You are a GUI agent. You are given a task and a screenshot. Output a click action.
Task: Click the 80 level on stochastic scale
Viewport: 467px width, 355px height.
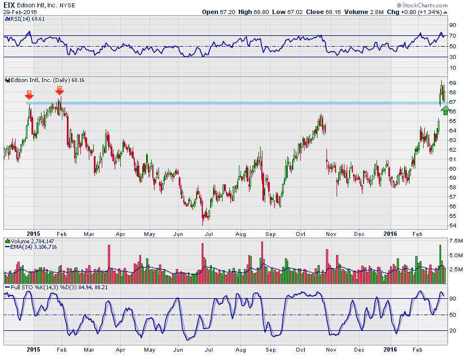click(453, 299)
